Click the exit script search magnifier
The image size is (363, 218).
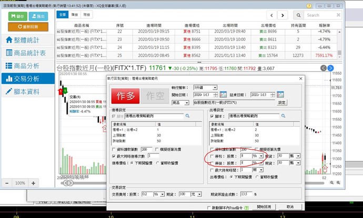click(x=283, y=116)
